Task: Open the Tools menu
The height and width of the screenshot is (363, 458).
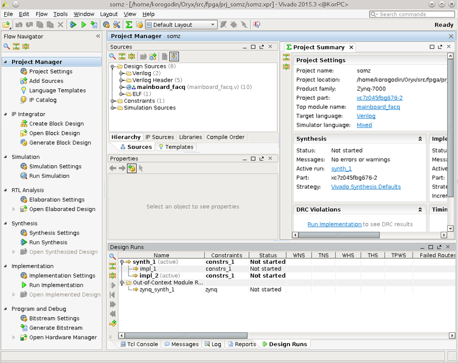Action: point(60,14)
